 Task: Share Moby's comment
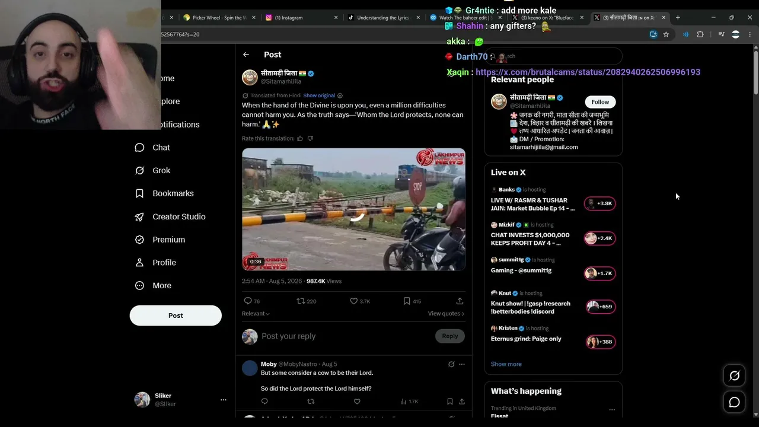[x=462, y=401]
